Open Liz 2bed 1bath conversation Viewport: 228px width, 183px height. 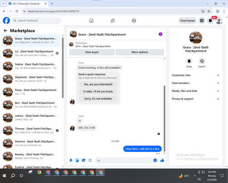coord(31,54)
